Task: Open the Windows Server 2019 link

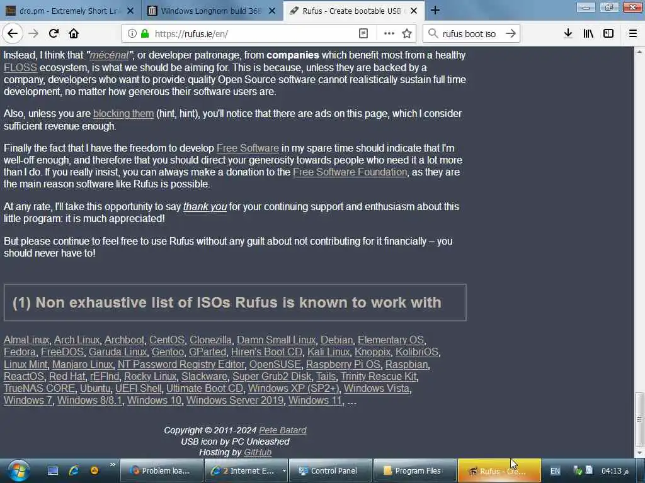Action: (x=235, y=400)
